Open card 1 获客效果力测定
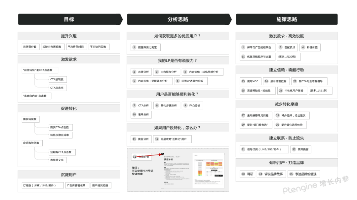Screen dimensions: 357x200 tap(145, 47)
